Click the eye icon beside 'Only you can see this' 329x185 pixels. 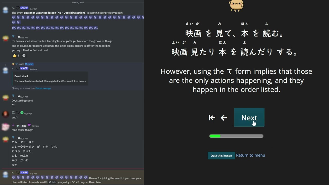pyautogui.click(x=13, y=88)
